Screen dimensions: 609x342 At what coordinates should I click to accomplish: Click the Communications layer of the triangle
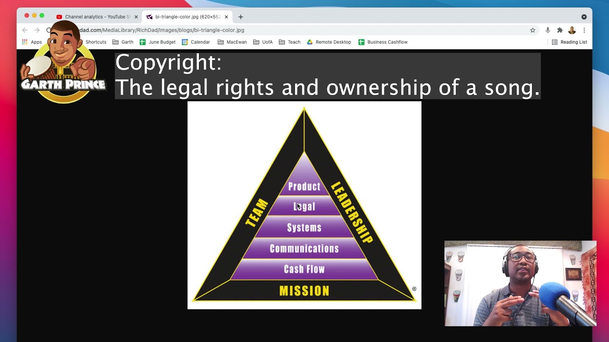(304, 248)
